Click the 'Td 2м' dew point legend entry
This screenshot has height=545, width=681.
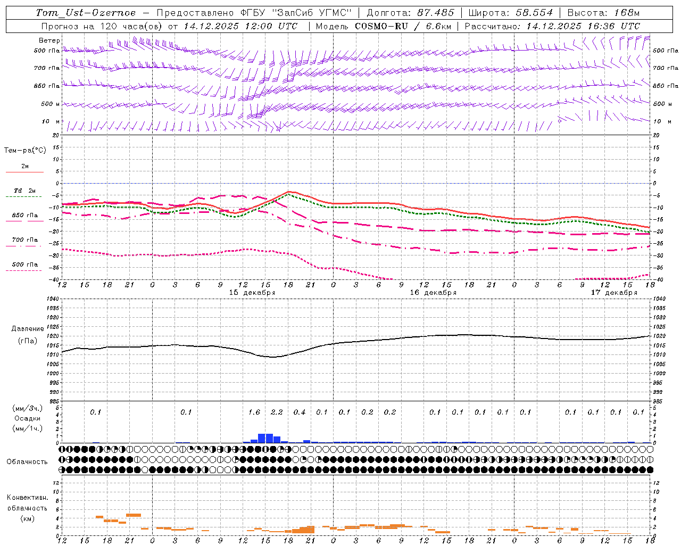[24, 191]
